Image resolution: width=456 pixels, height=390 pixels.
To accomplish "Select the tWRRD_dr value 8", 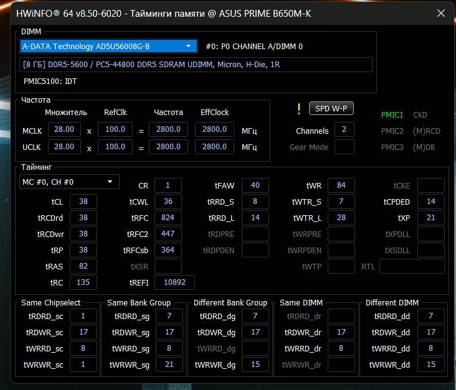I will 341,348.
